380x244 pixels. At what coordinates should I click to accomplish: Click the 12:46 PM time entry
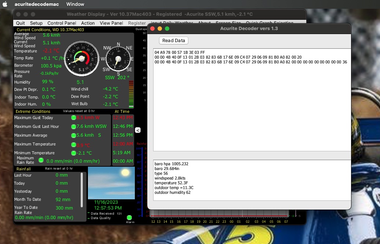123,126
